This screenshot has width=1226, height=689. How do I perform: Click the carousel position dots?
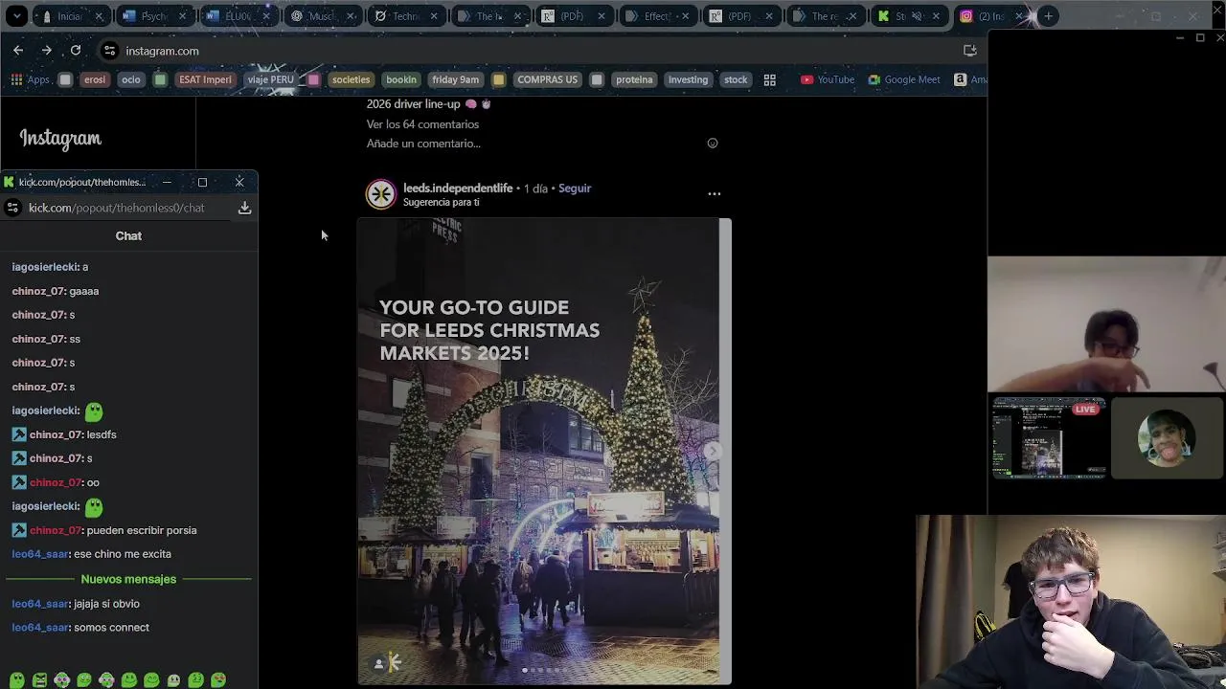click(x=541, y=670)
